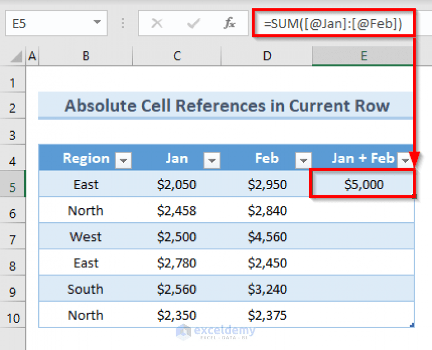Select the 'South' cell
This screenshot has height=350, width=432.
[x=86, y=288]
